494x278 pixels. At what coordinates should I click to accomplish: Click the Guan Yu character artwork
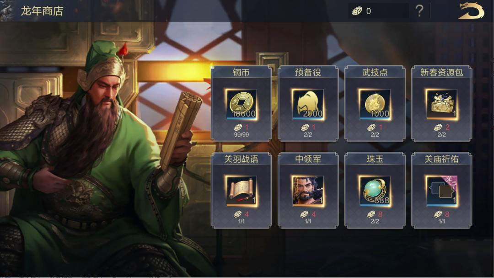98,157
